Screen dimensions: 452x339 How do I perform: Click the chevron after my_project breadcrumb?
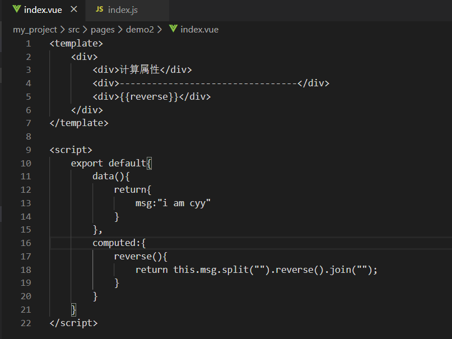point(62,30)
